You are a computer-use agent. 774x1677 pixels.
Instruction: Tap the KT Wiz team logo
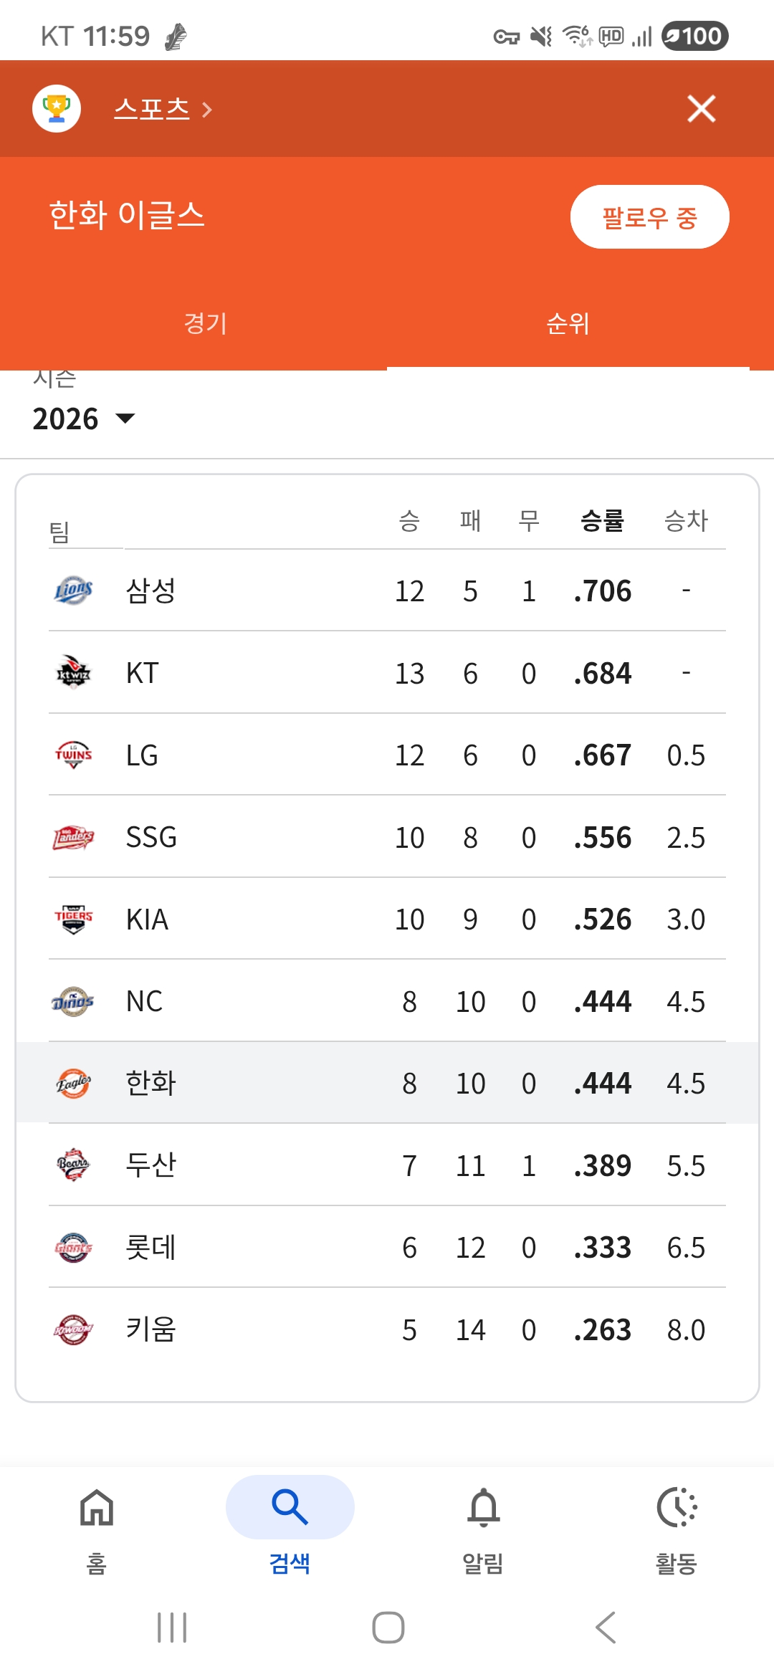click(73, 673)
